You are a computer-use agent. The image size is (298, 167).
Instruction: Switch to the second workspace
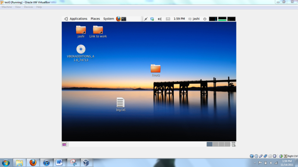215,144
